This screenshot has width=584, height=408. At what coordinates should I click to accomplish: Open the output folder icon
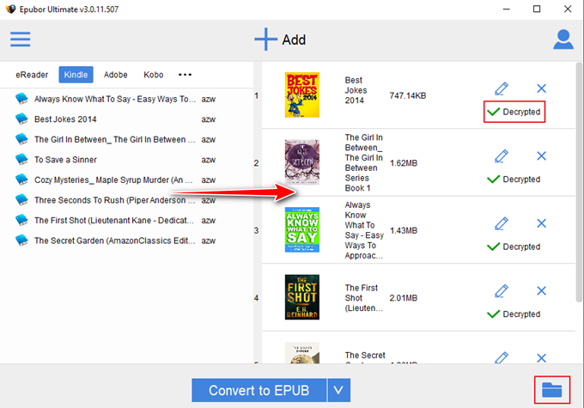[552, 390]
